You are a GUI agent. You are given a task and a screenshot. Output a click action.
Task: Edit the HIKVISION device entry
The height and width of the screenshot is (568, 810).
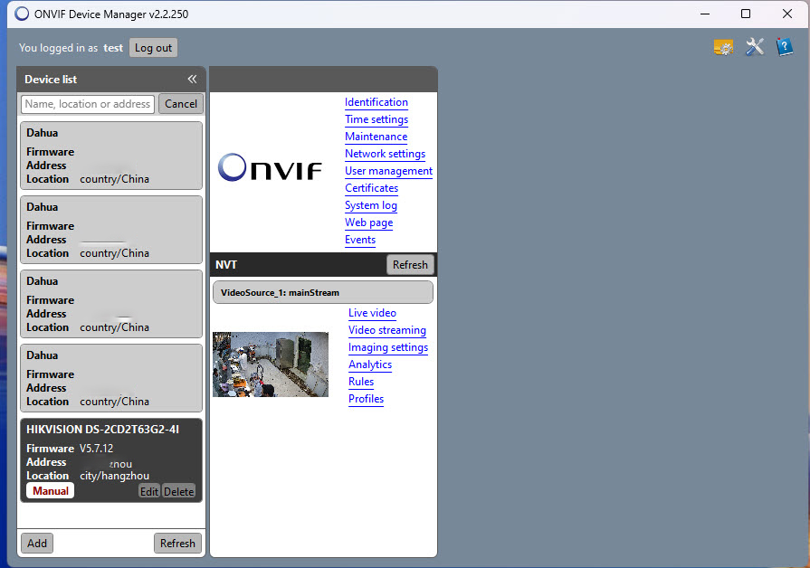[148, 491]
